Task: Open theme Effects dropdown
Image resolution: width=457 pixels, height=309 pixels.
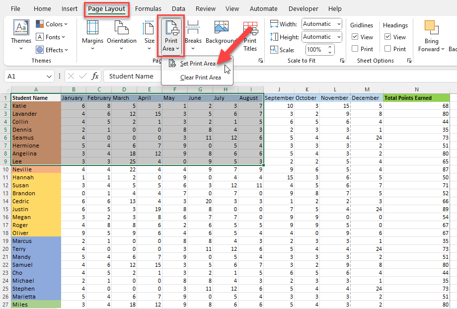Action: pos(52,50)
